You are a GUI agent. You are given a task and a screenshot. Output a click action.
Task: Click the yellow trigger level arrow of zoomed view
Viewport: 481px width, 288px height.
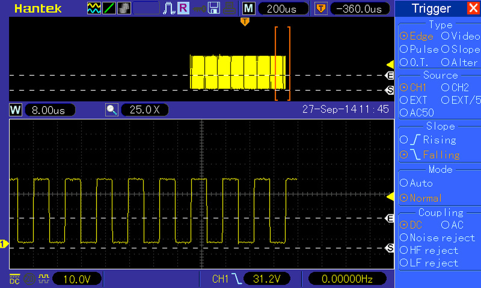pos(390,196)
